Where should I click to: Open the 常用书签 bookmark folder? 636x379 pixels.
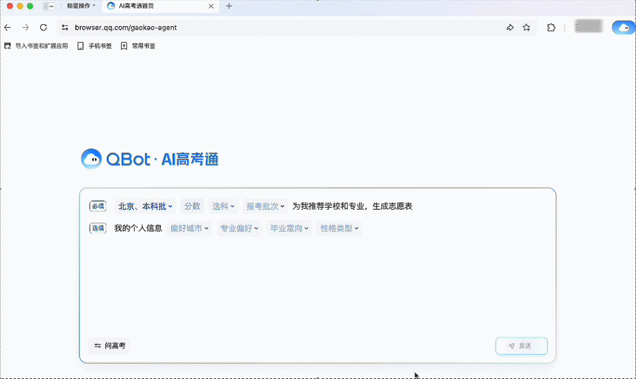138,46
